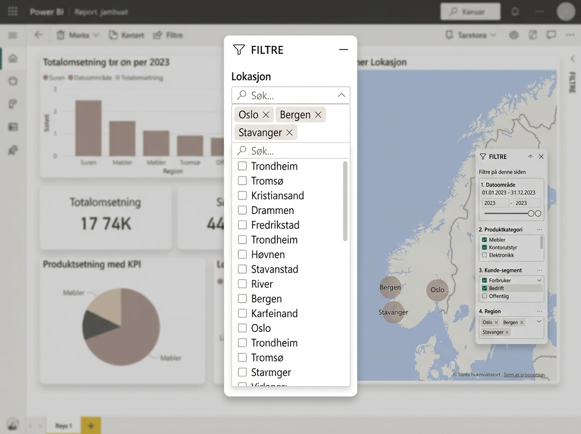Viewport: 581px width, 434px height.
Task: Click the Kartørt toolbar item
Action: pyautogui.click(x=126, y=35)
